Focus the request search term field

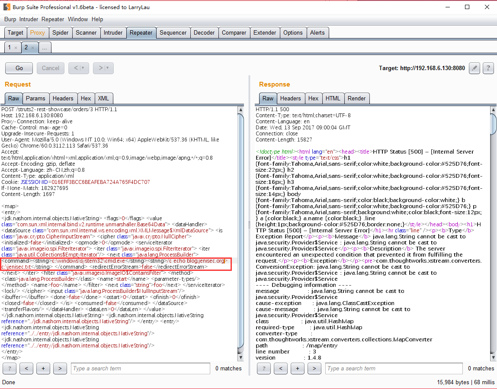point(141,368)
